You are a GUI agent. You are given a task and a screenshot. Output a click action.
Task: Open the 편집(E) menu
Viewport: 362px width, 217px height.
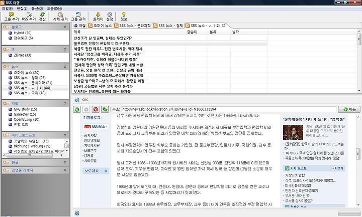(22, 9)
